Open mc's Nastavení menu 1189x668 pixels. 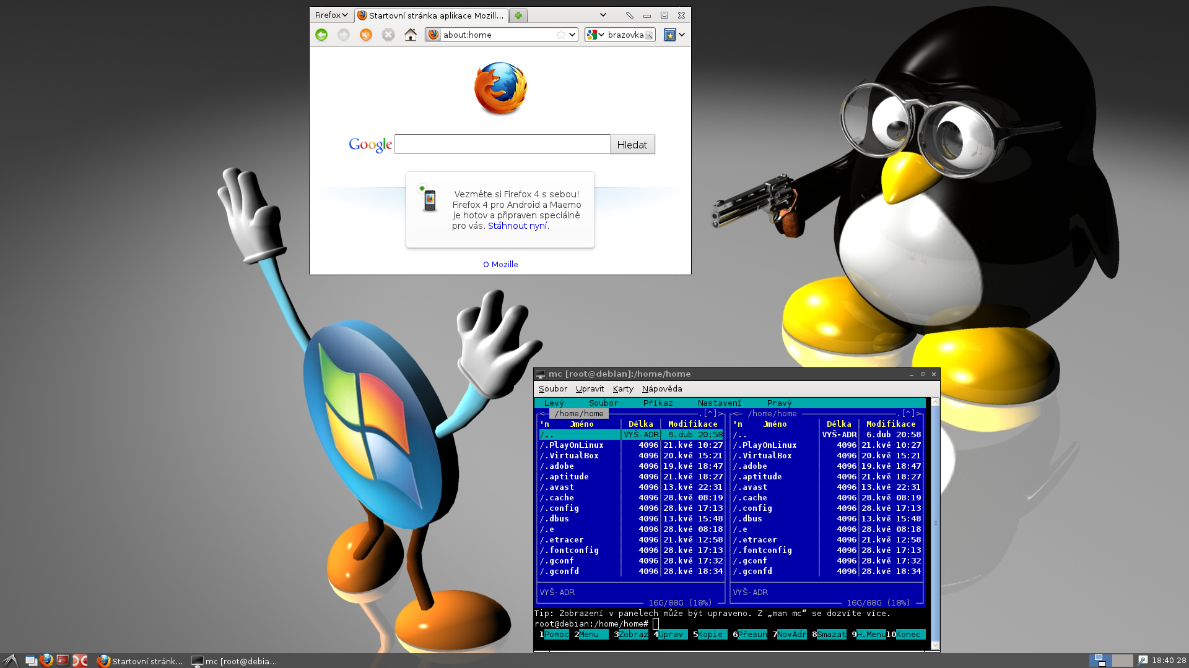[x=720, y=403]
